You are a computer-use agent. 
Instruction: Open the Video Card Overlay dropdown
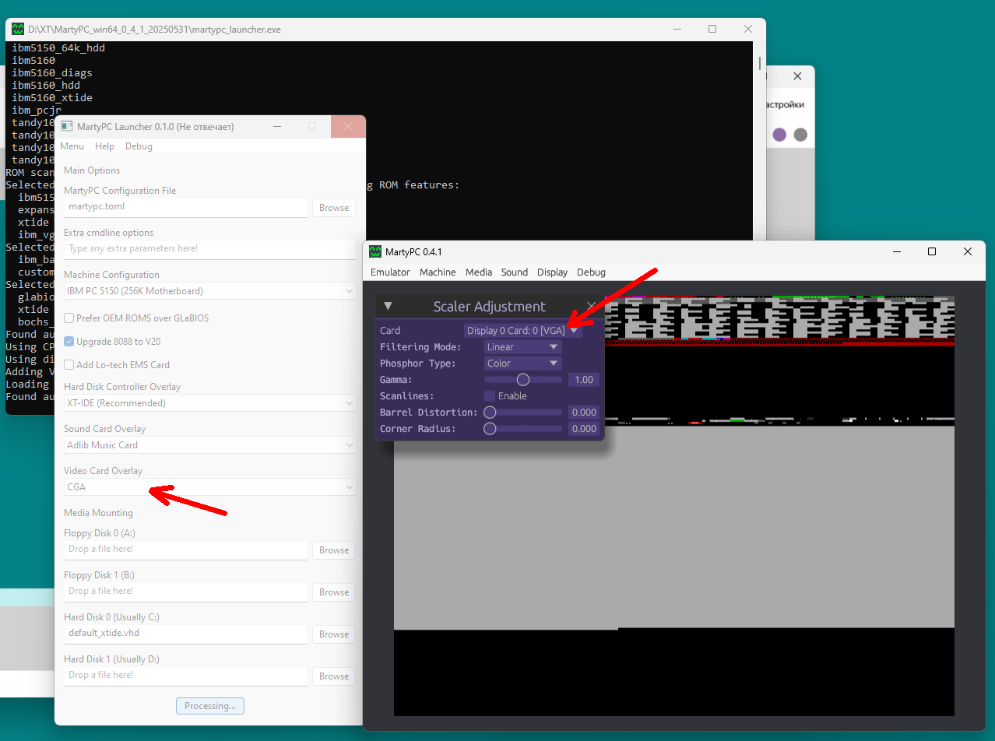(x=209, y=487)
